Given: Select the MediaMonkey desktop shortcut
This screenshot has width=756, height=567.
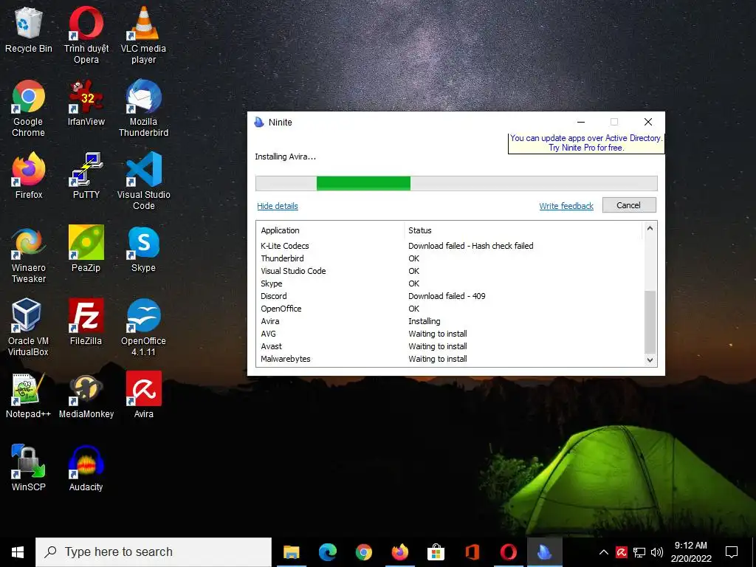Looking at the screenshot, I should (86, 395).
